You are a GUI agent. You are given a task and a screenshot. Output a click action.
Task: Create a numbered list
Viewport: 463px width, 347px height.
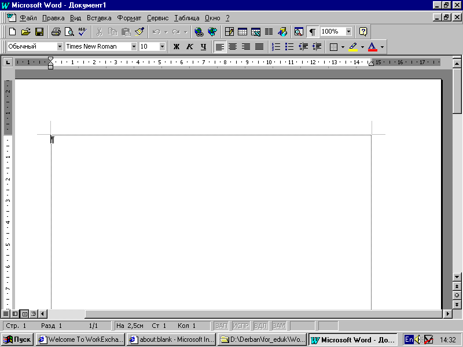pyautogui.click(x=276, y=47)
